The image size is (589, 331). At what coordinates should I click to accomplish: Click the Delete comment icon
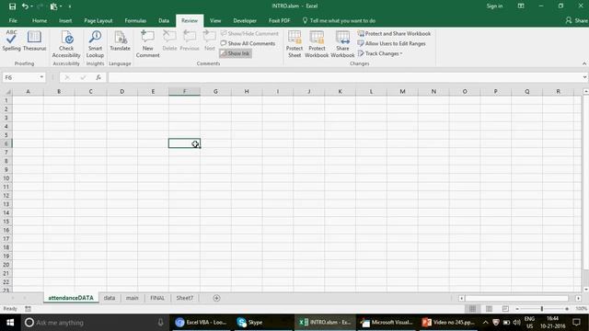pos(169,40)
